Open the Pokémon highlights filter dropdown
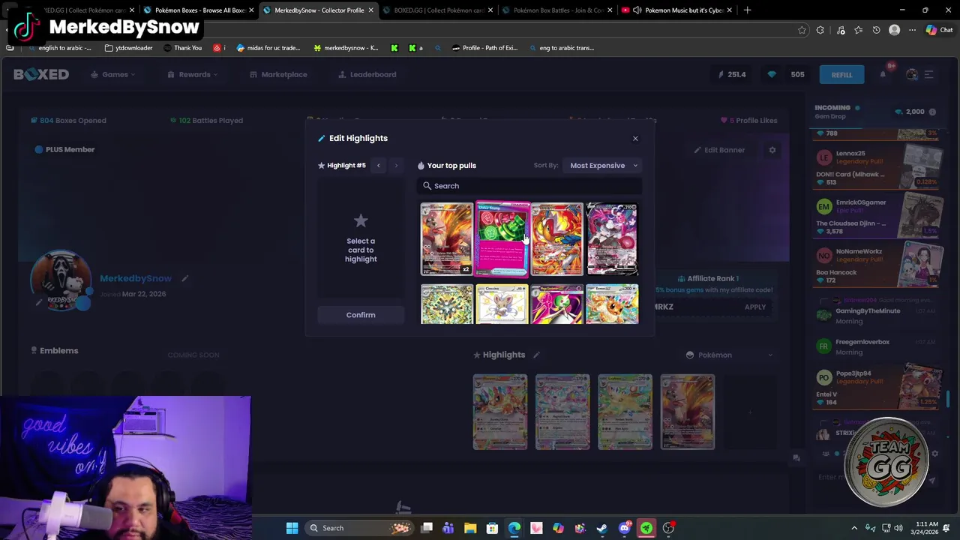 click(729, 355)
